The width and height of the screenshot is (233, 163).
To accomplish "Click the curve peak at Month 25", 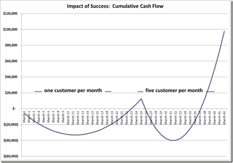I will [x=141, y=99].
